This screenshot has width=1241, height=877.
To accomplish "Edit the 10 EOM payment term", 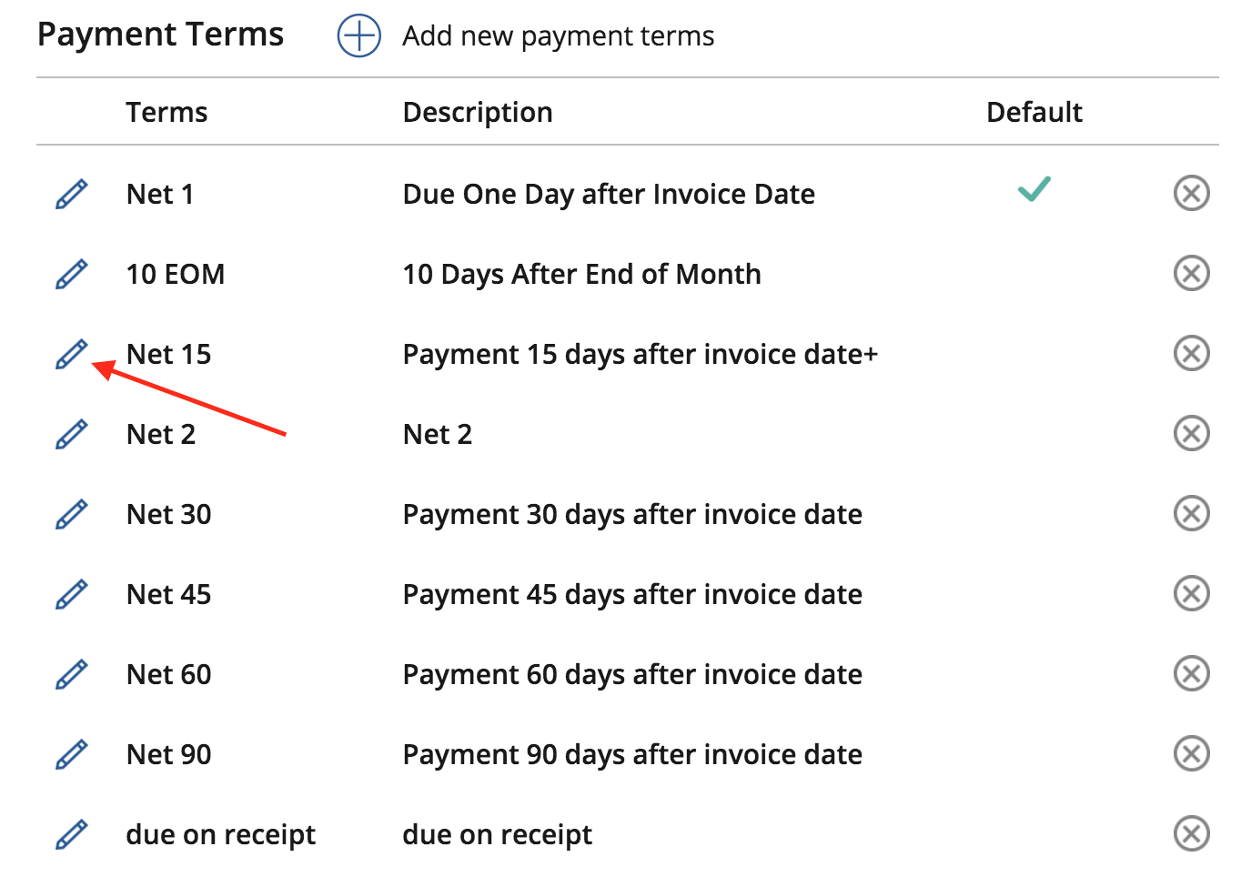I will click(x=72, y=274).
